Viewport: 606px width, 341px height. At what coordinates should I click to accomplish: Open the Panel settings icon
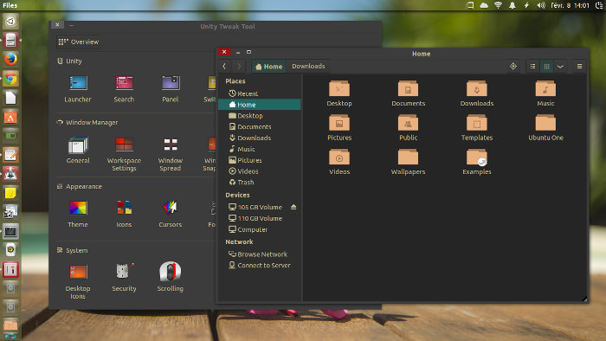(x=171, y=82)
